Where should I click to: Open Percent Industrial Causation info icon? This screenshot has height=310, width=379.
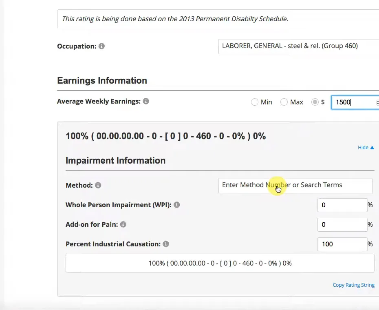tap(166, 244)
